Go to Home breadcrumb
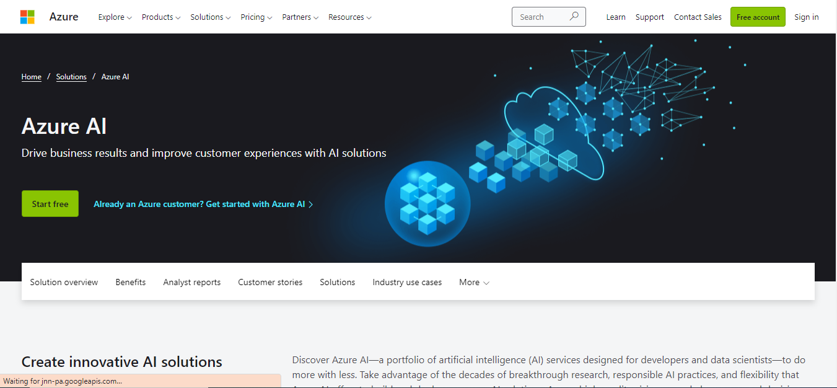The width and height of the screenshot is (837, 388). tap(32, 77)
